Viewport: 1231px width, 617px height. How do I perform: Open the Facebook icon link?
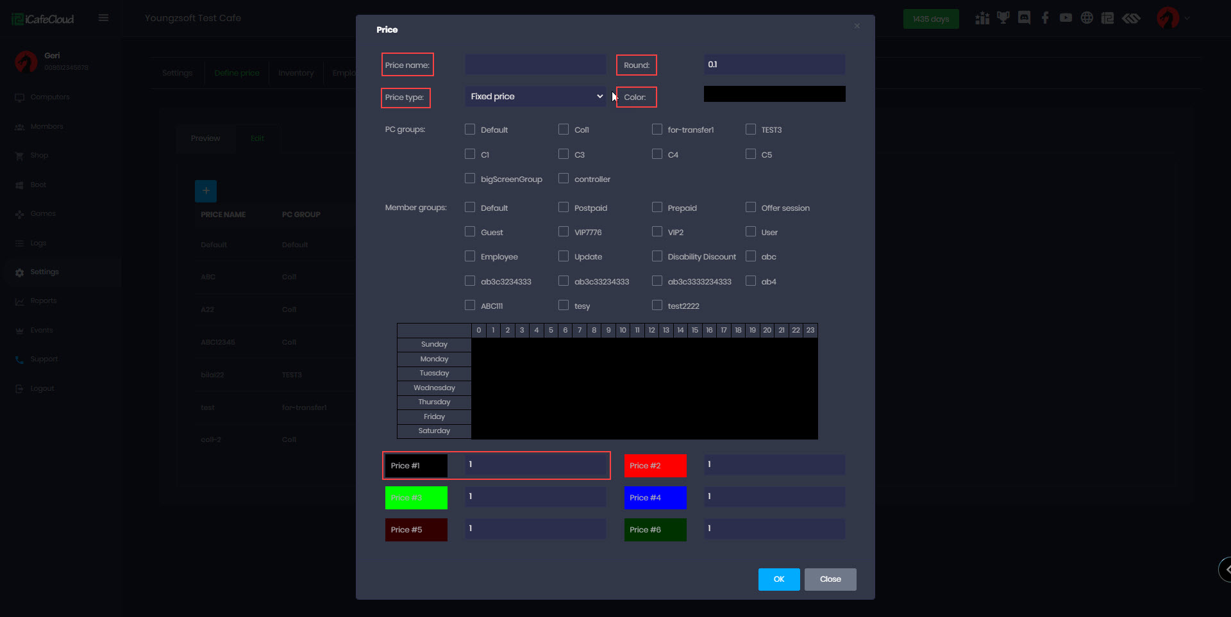click(x=1045, y=18)
